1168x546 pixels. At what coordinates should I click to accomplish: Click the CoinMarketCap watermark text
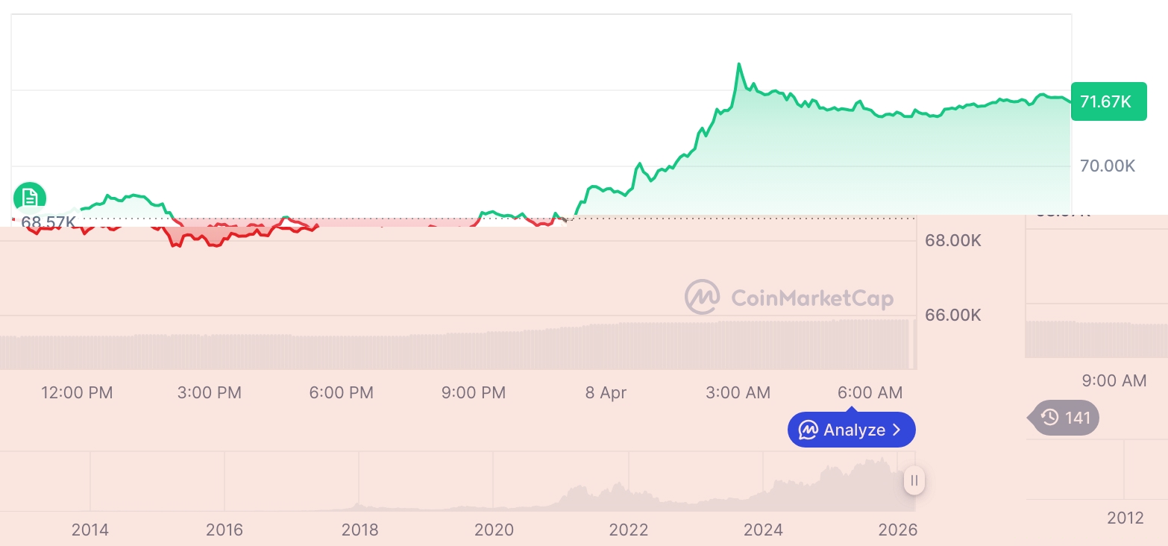tap(811, 298)
